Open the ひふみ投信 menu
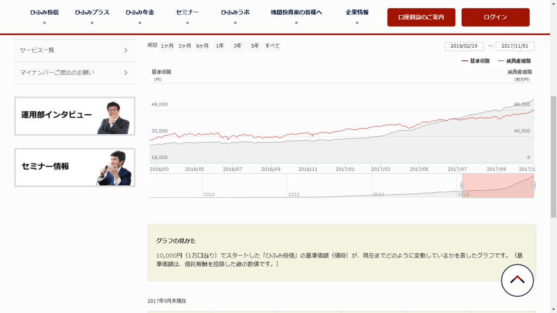The height and width of the screenshot is (313, 557). tap(44, 12)
